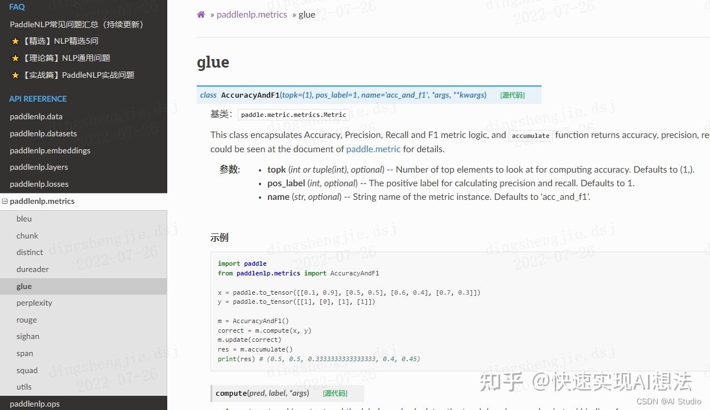Navigate to paddlenlp.datasets in sidebar
This screenshot has width=710, height=410.
[x=43, y=133]
